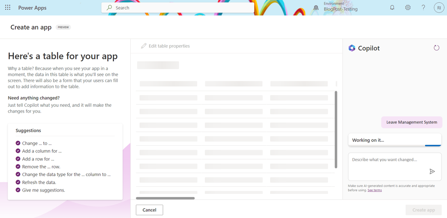Select suggestion Give me suggestions.
Image resolution: width=447 pixels, height=218 pixels.
(x=43, y=190)
